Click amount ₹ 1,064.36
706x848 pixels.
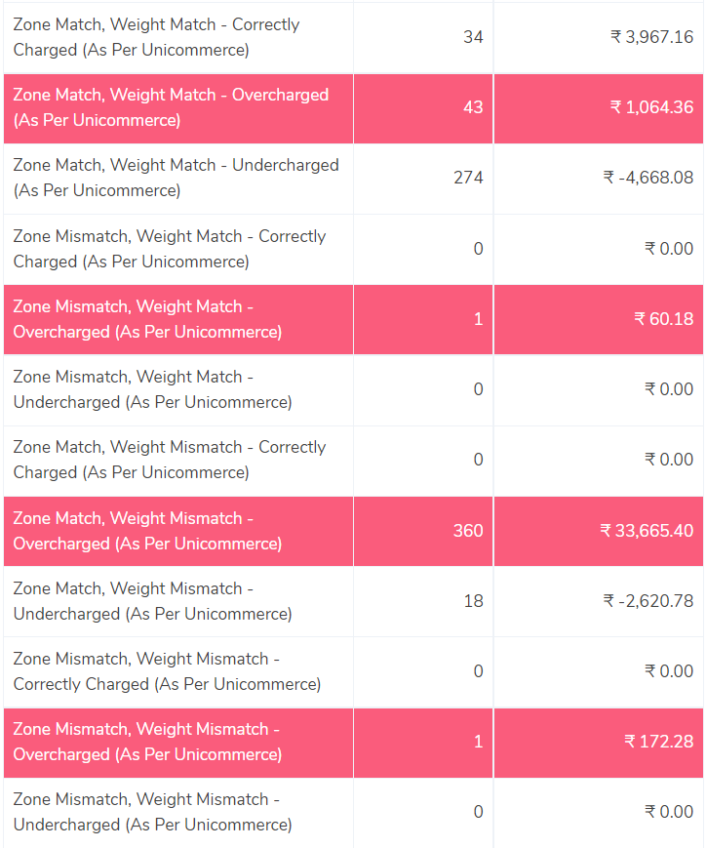coord(651,107)
